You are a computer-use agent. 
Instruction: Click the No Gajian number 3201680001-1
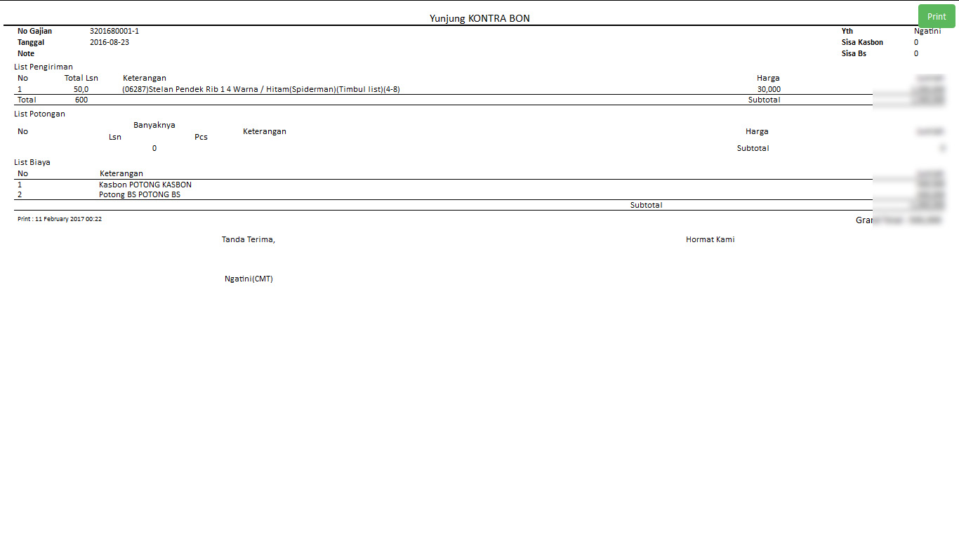pos(114,31)
